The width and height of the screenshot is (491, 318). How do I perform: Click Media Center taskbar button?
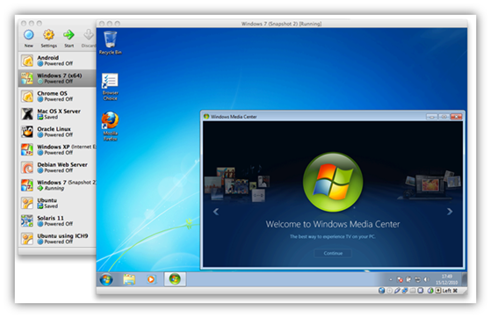click(x=175, y=278)
